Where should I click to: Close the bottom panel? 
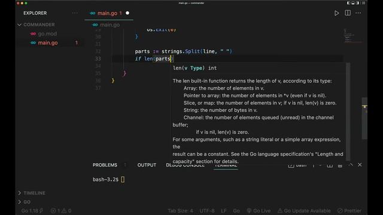click(360, 165)
